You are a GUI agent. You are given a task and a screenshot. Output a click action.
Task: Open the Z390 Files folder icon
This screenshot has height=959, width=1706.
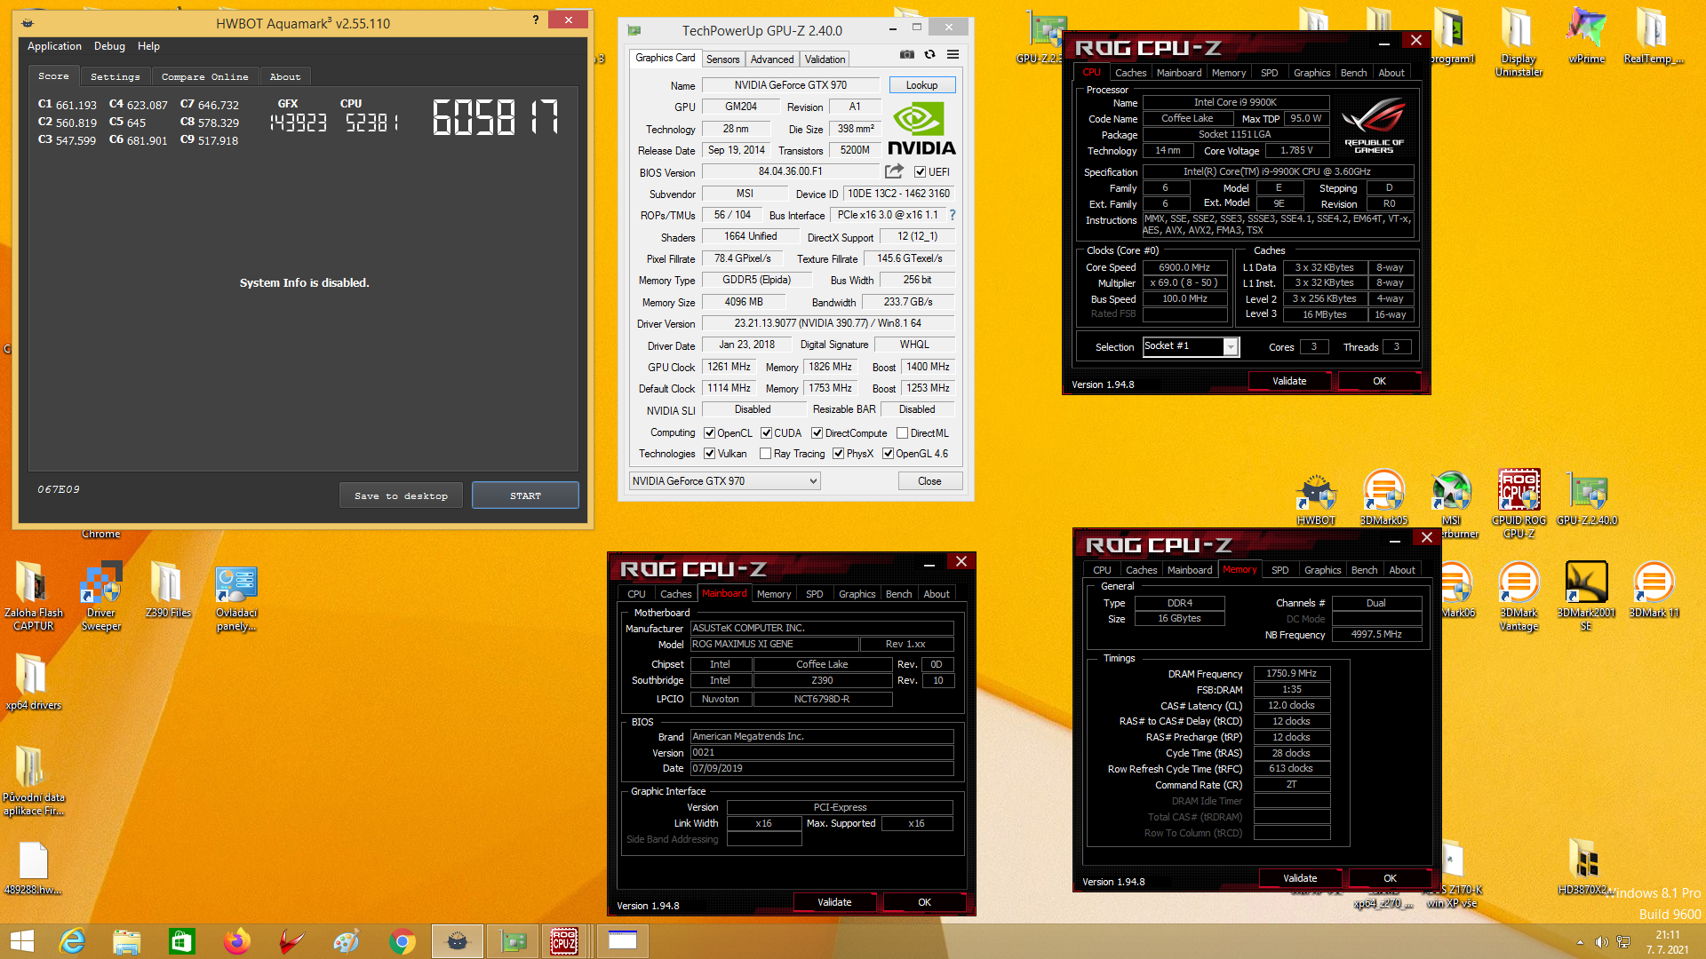pos(168,590)
